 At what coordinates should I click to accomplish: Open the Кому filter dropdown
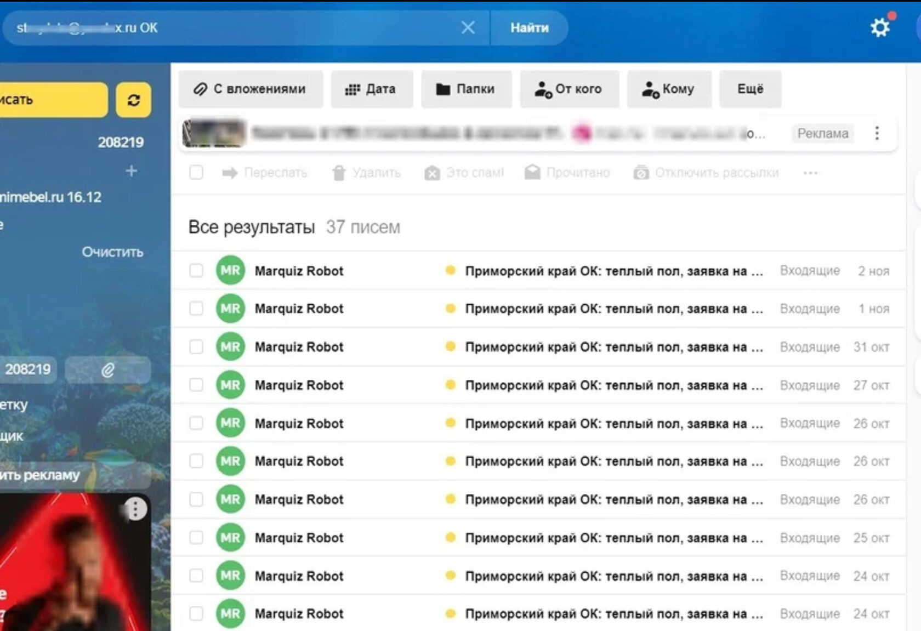point(669,89)
